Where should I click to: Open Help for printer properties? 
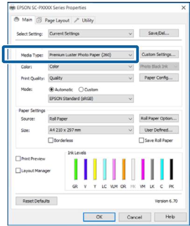(170, 217)
